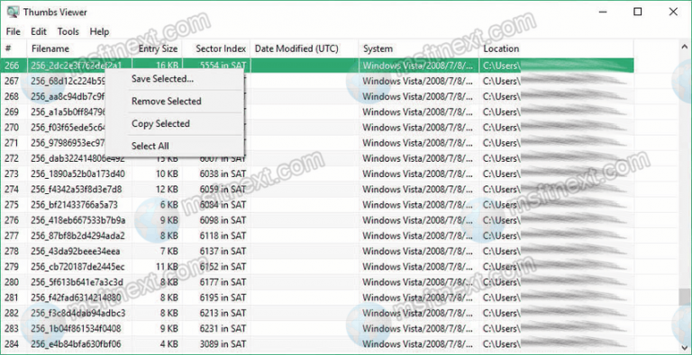Click the 6 KB entry size cell
The width and height of the screenshot is (692, 355).
coord(169,205)
